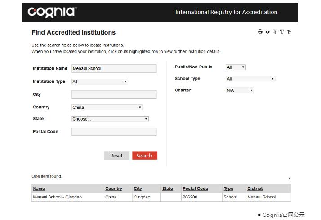Click the single T default text size icon
Viewport: 321px width, 220px height.
(x=282, y=32)
